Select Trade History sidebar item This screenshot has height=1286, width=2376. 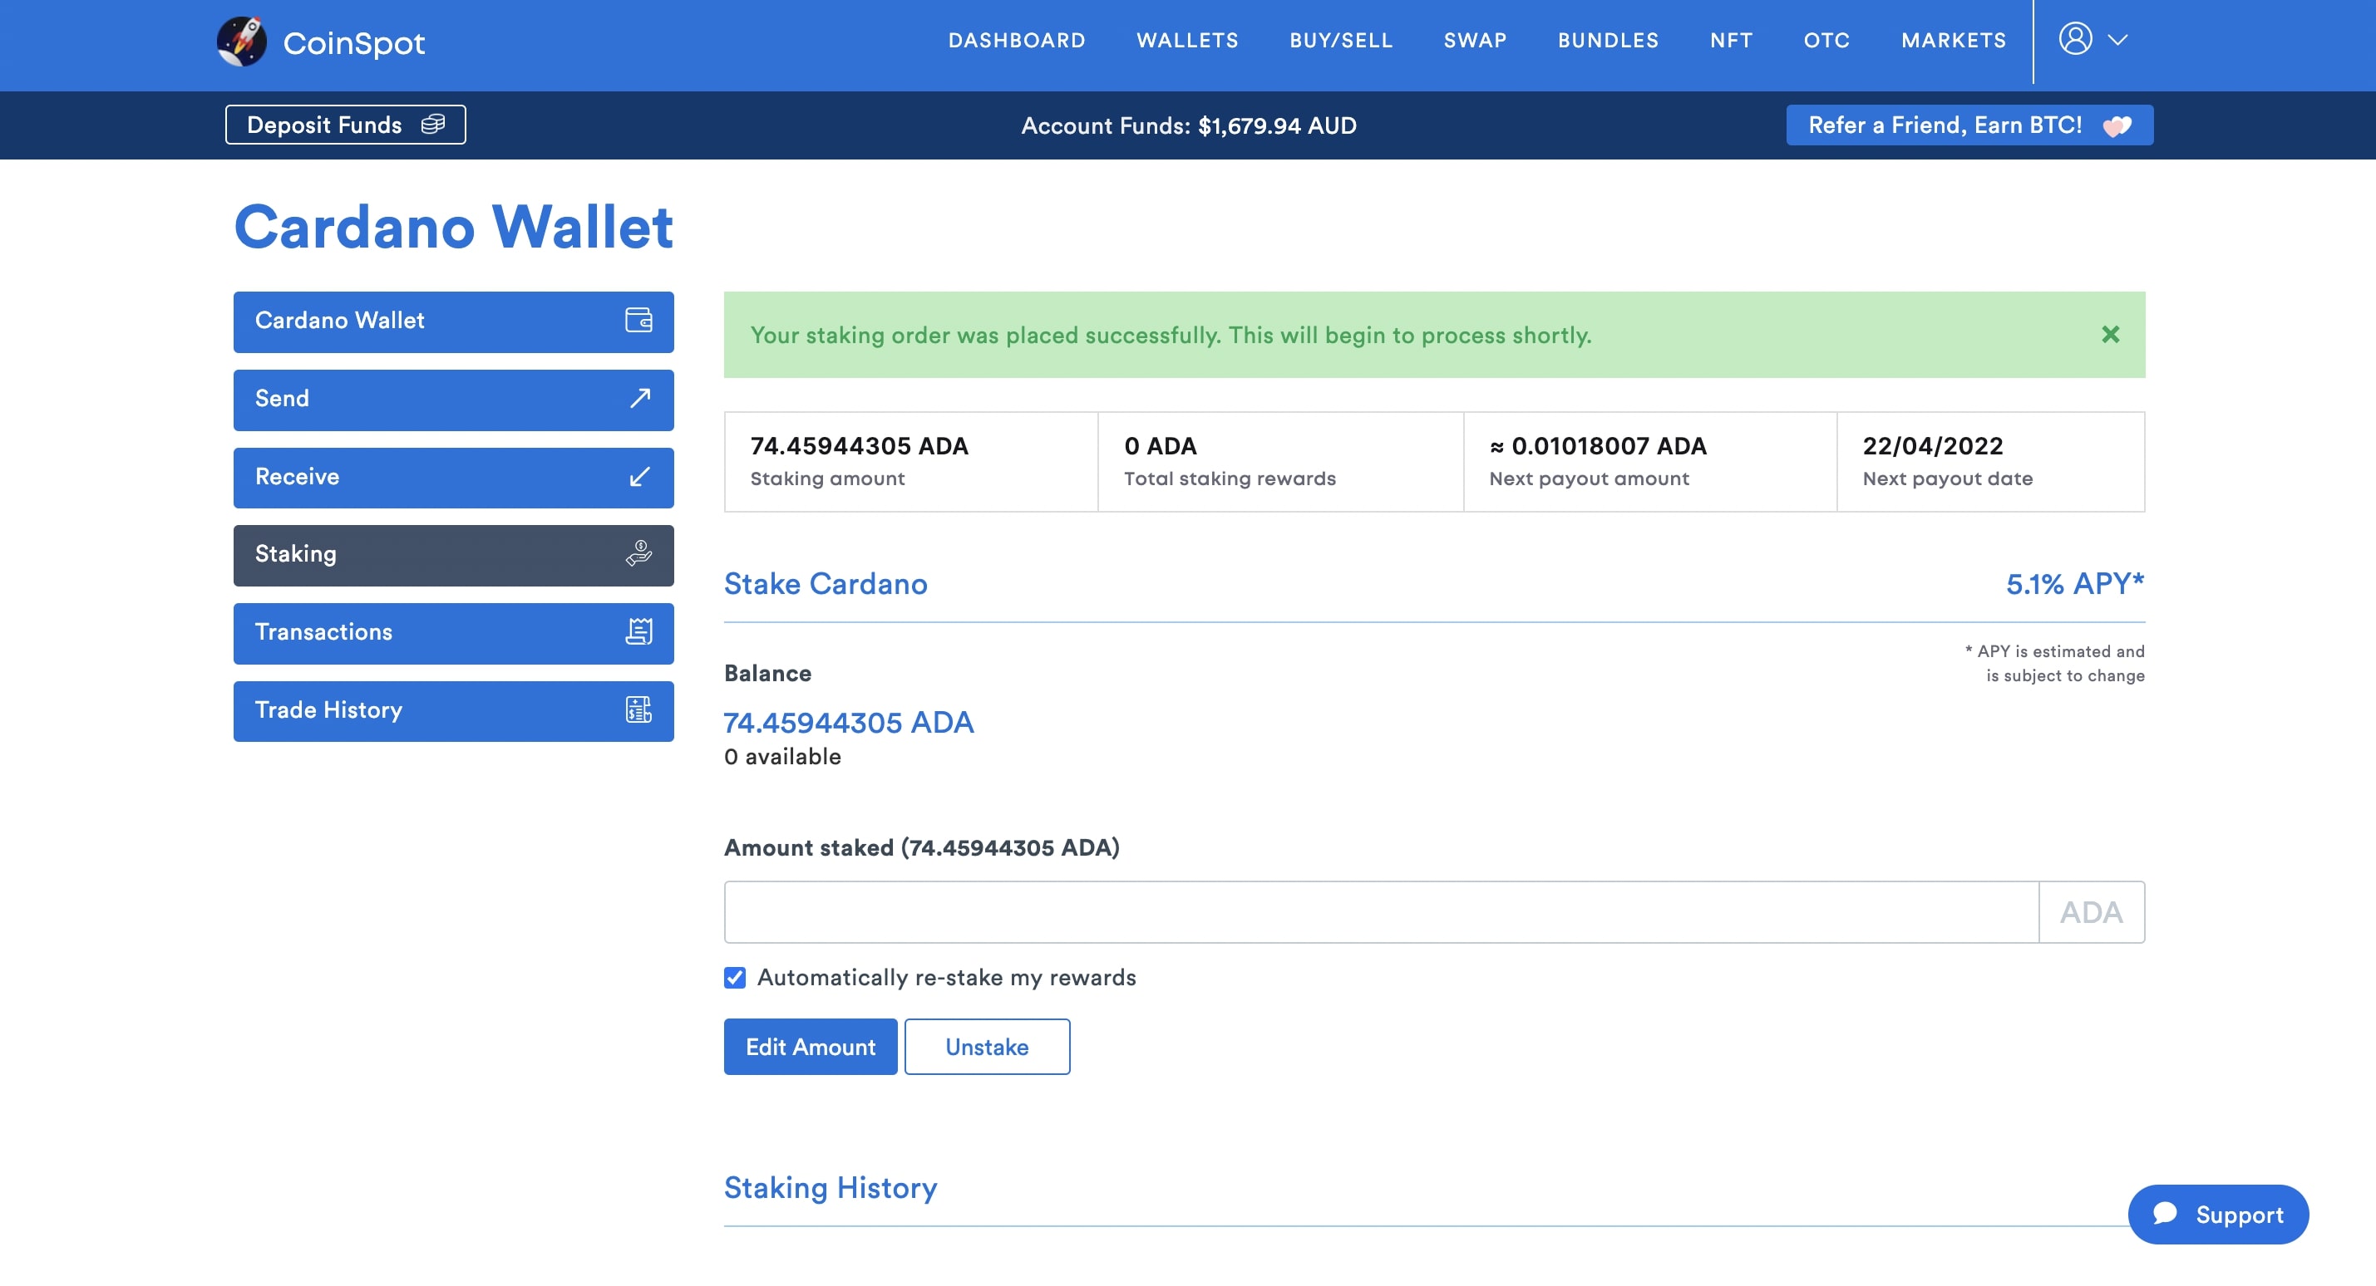pos(453,711)
